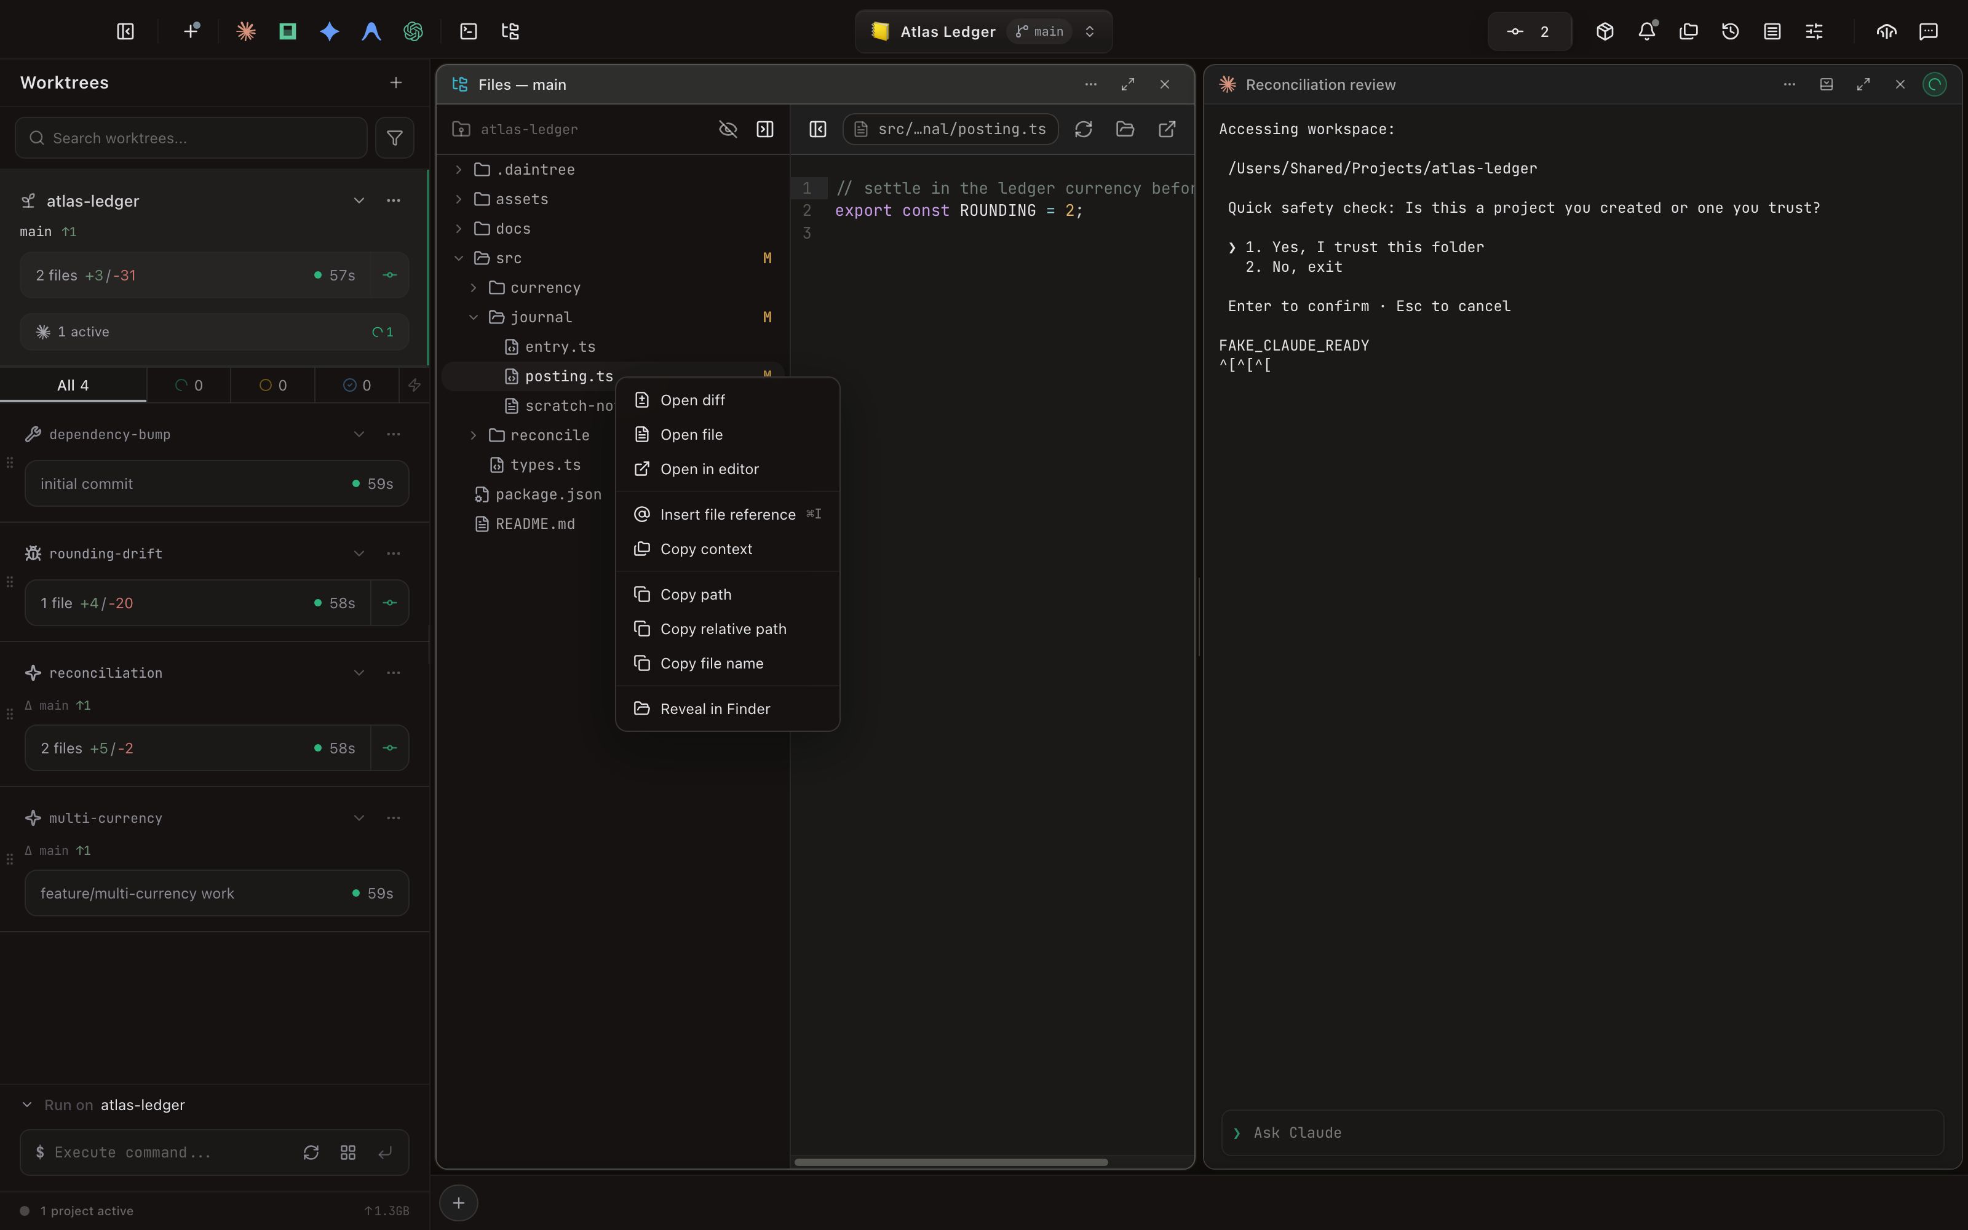Toggle the file tree side panel layout

click(x=765, y=129)
